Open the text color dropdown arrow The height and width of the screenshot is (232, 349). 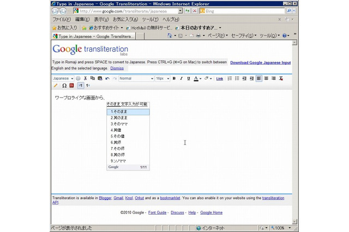coord(201,78)
